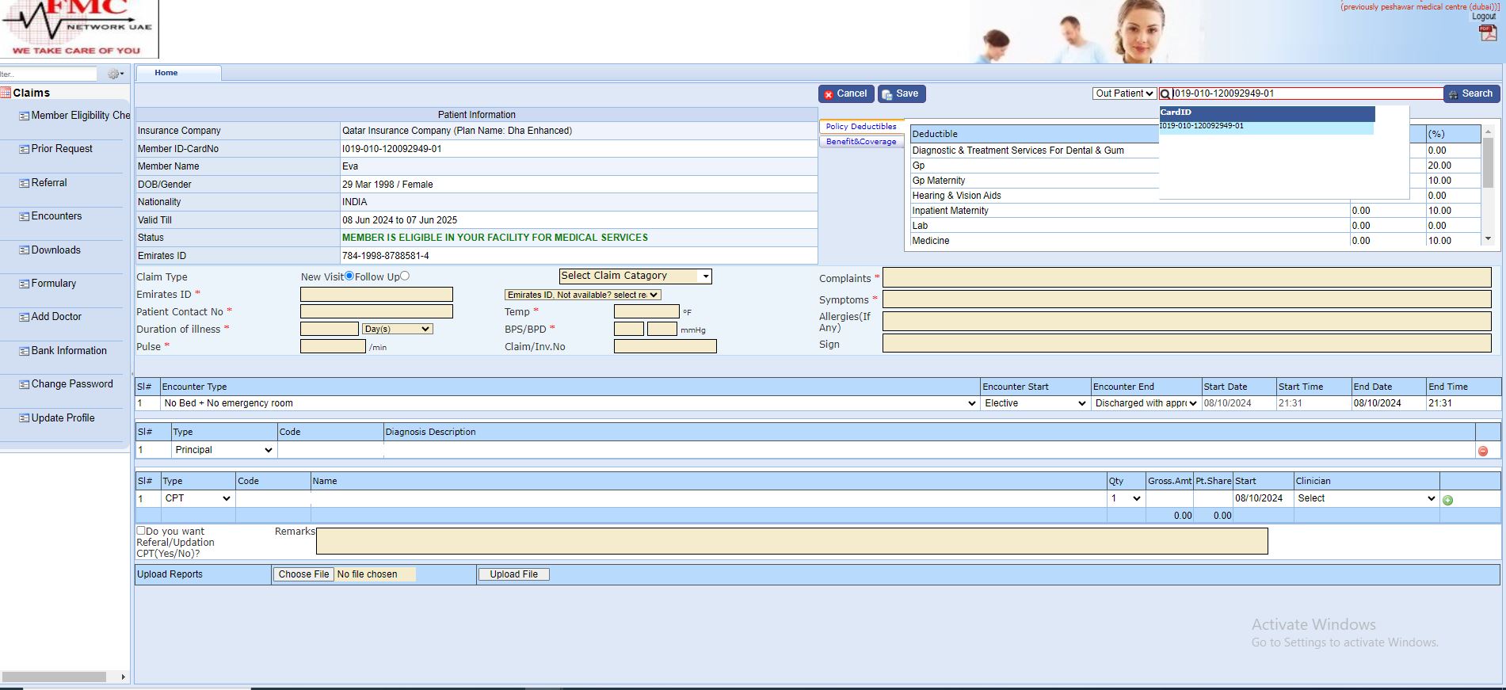Click the Claims grid icon in sidebar
The height and width of the screenshot is (690, 1506).
(x=6, y=93)
